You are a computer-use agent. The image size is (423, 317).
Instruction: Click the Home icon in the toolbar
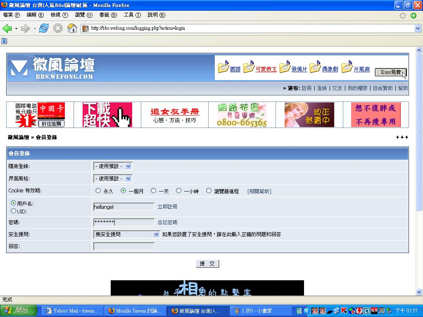pyautogui.click(x=72, y=28)
